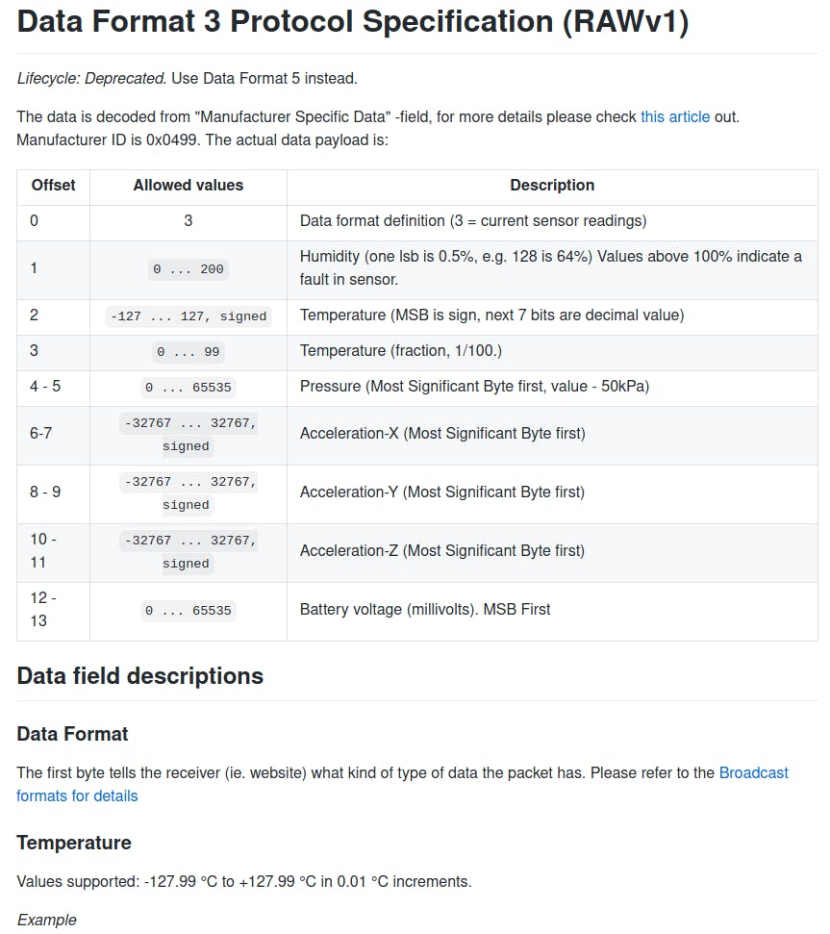
Task: Click the "Allowed values" column header
Action: click(189, 185)
